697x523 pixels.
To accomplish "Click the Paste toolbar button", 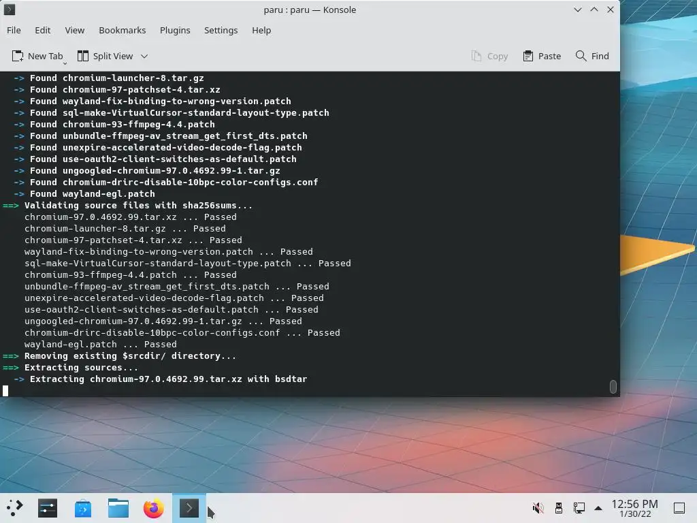I will (542, 56).
